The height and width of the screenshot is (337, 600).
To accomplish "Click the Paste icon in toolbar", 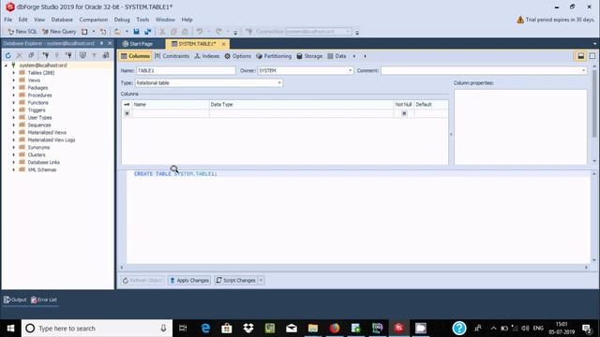I will coord(185,32).
